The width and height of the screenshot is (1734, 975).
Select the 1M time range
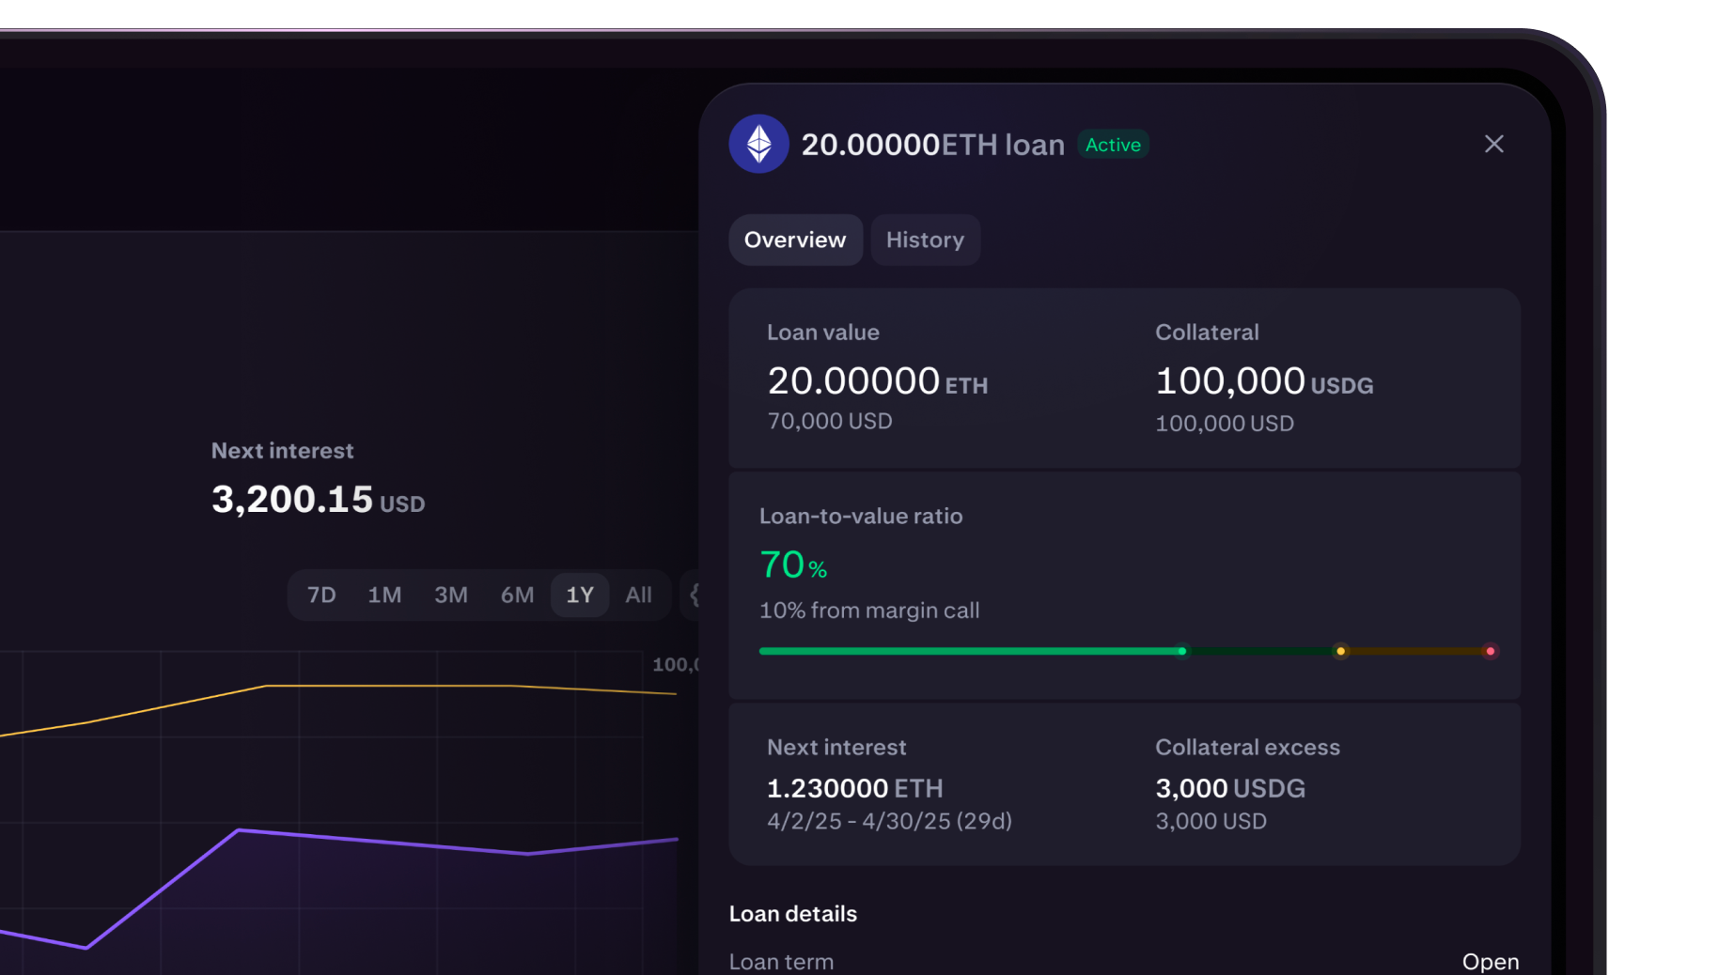pyautogui.click(x=385, y=595)
